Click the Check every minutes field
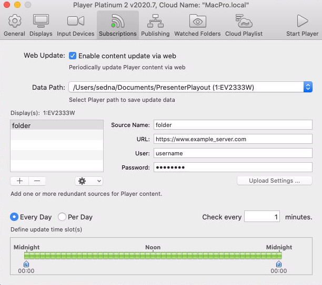 262,216
